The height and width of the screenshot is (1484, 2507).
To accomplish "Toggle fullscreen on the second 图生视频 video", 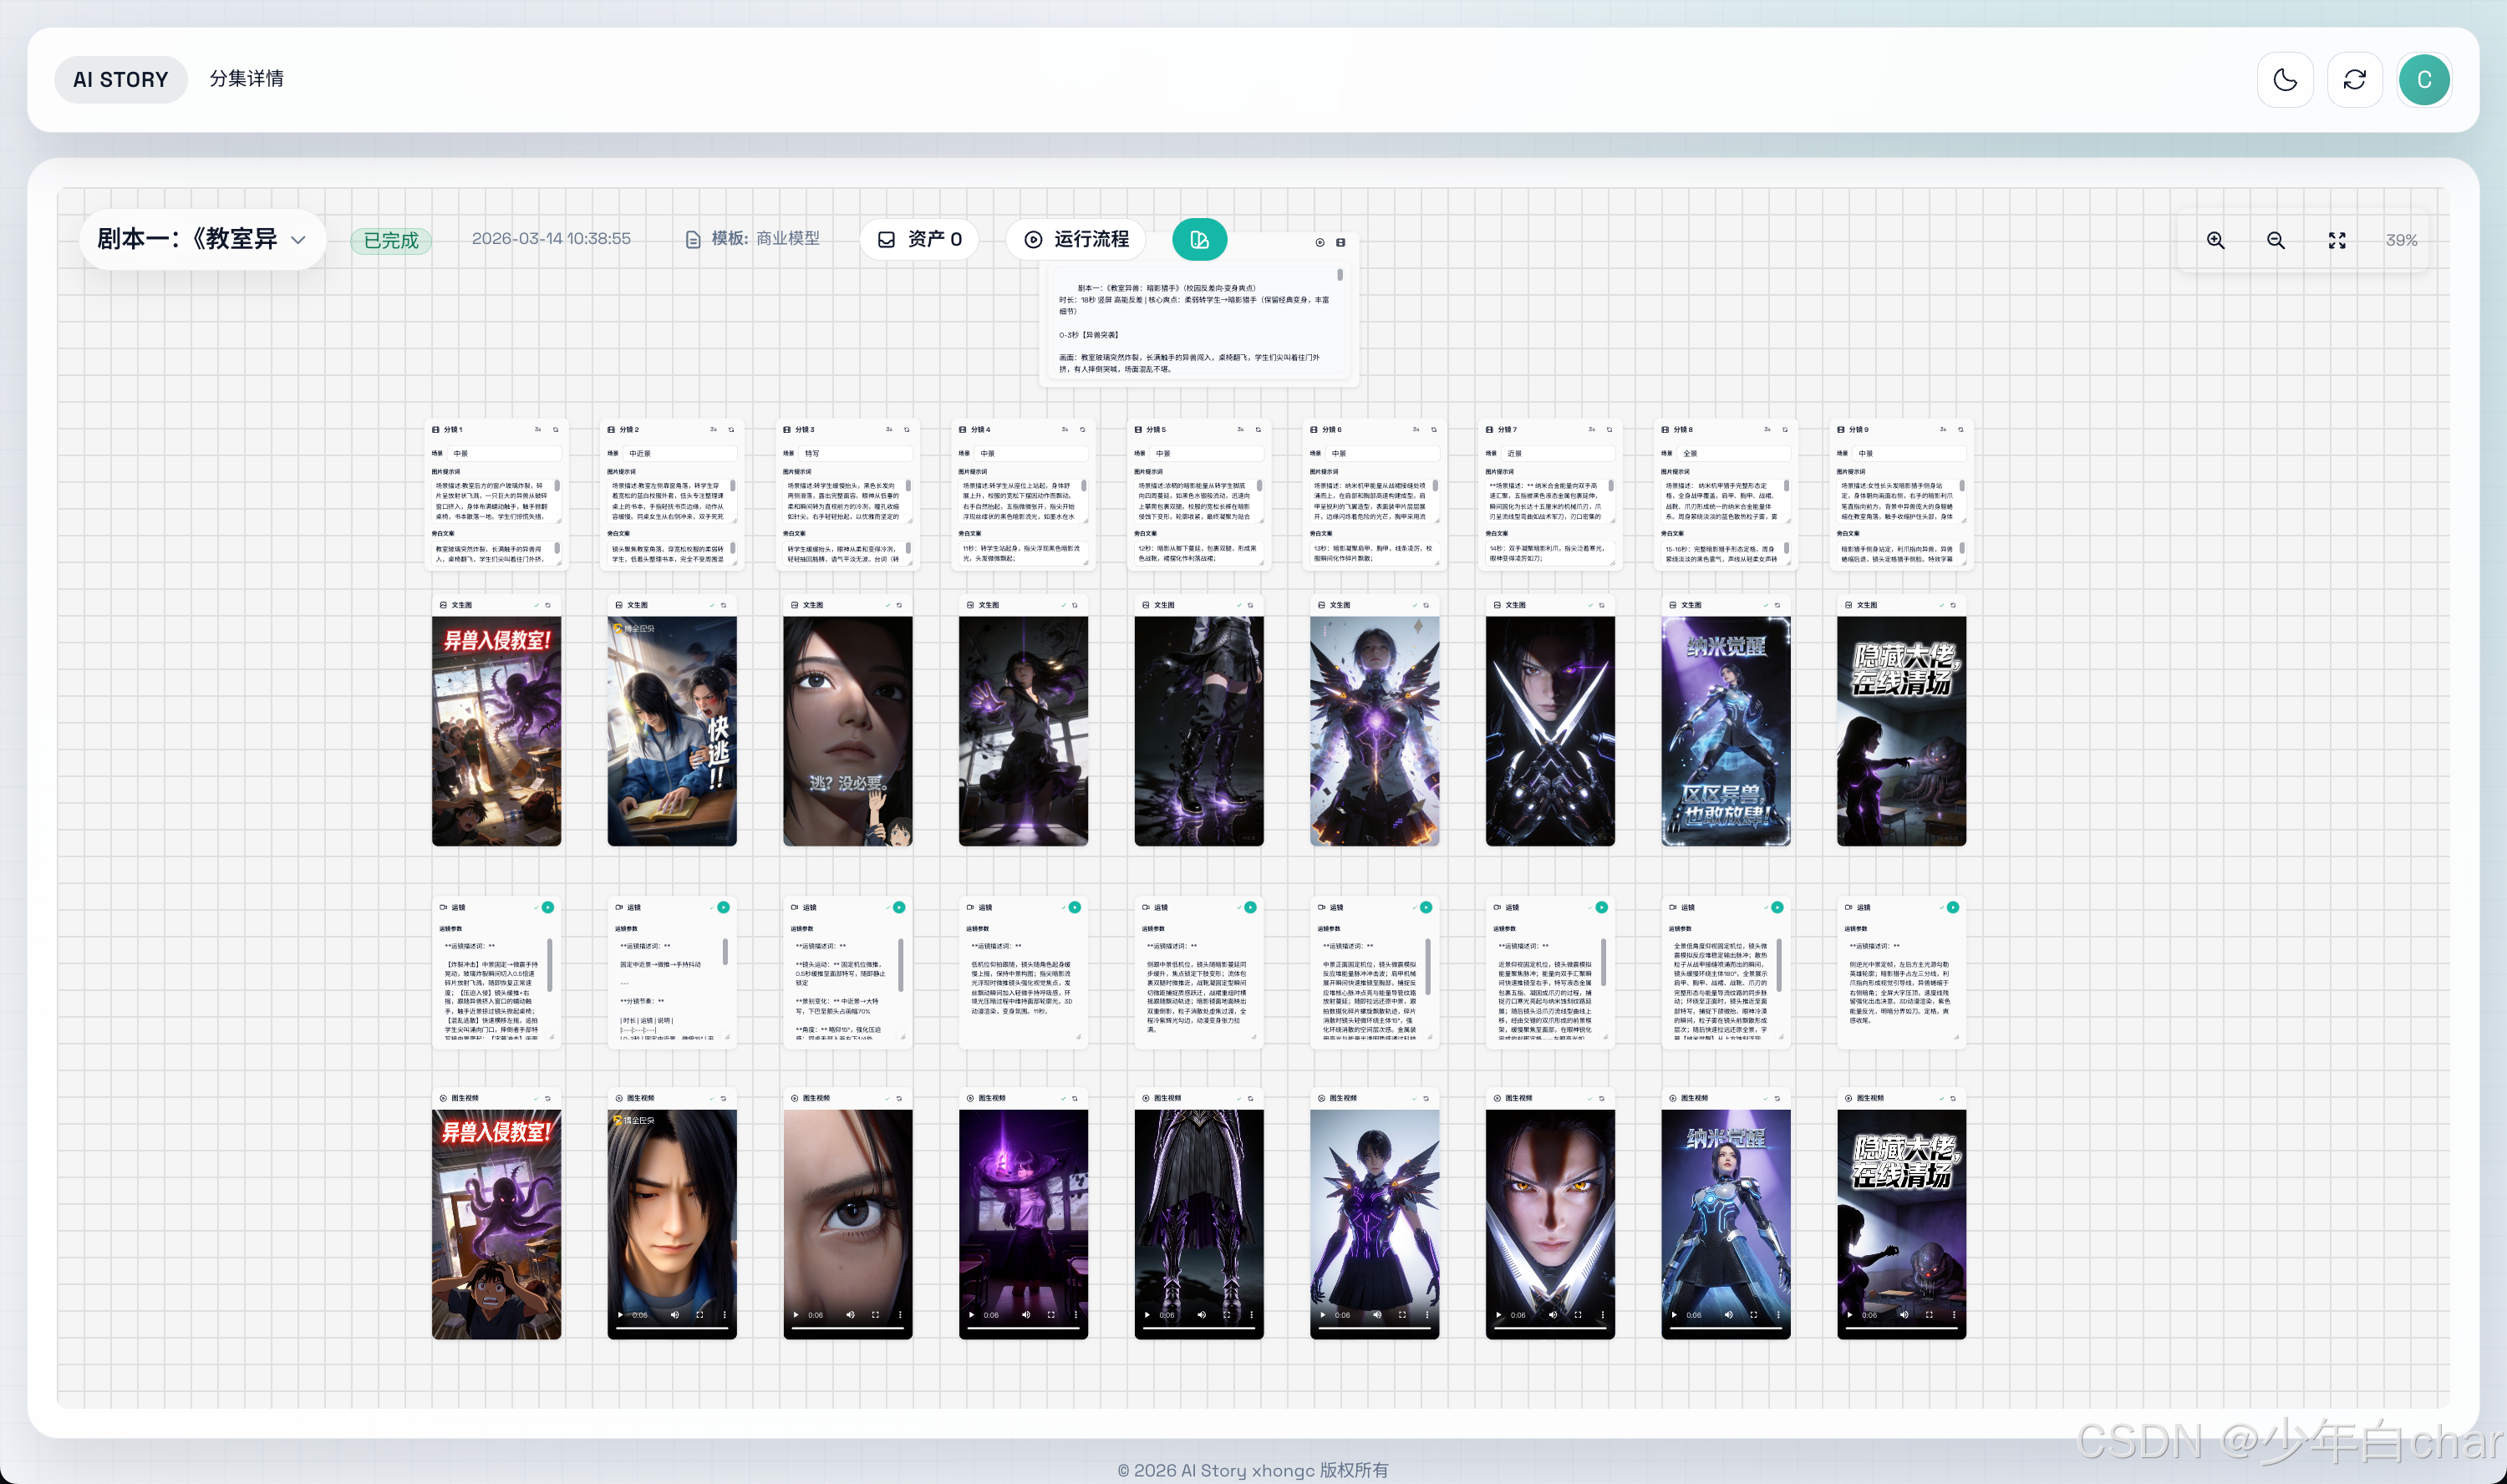I will click(x=700, y=1315).
